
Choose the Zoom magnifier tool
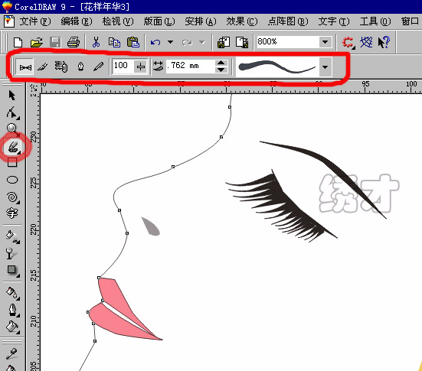[12, 129]
